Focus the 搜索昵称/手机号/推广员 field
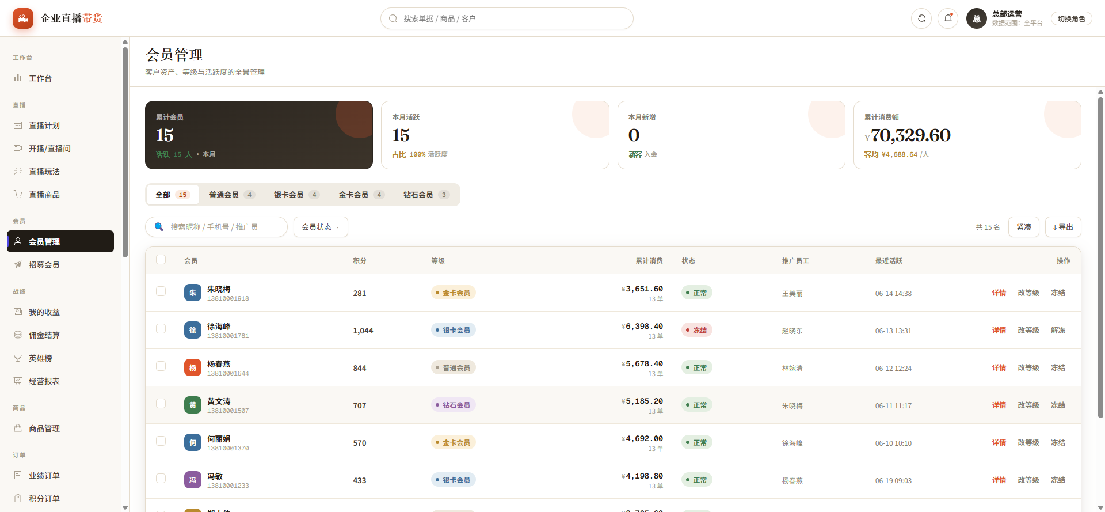This screenshot has width=1105, height=512. [x=216, y=227]
